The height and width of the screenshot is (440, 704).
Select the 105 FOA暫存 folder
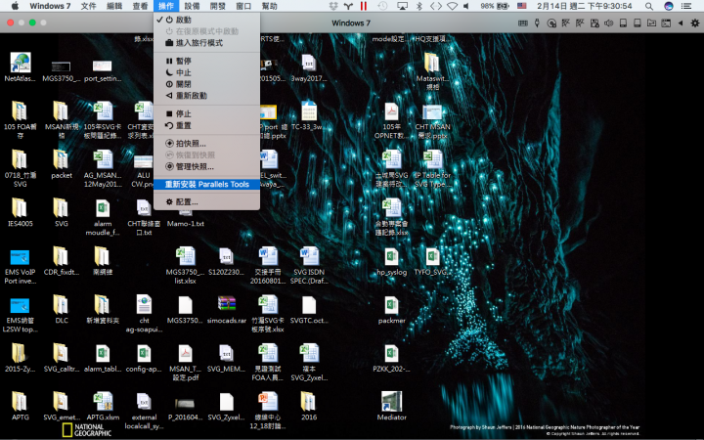[x=20, y=119]
